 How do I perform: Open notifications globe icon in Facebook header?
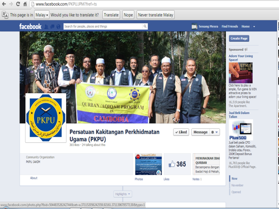[x=58, y=27]
